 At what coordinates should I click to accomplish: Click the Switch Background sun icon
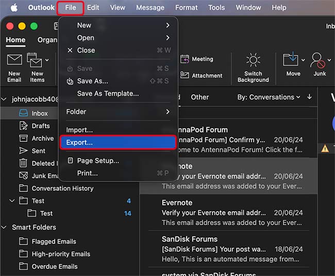coord(253,60)
